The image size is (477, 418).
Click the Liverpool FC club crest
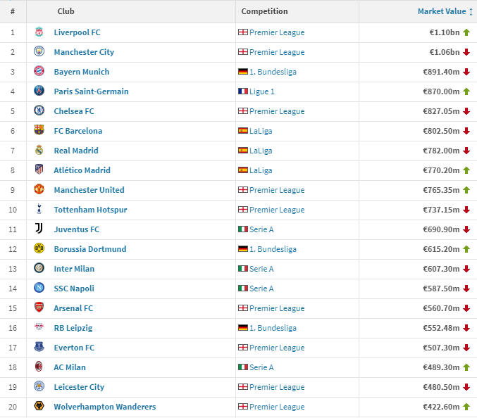39,32
